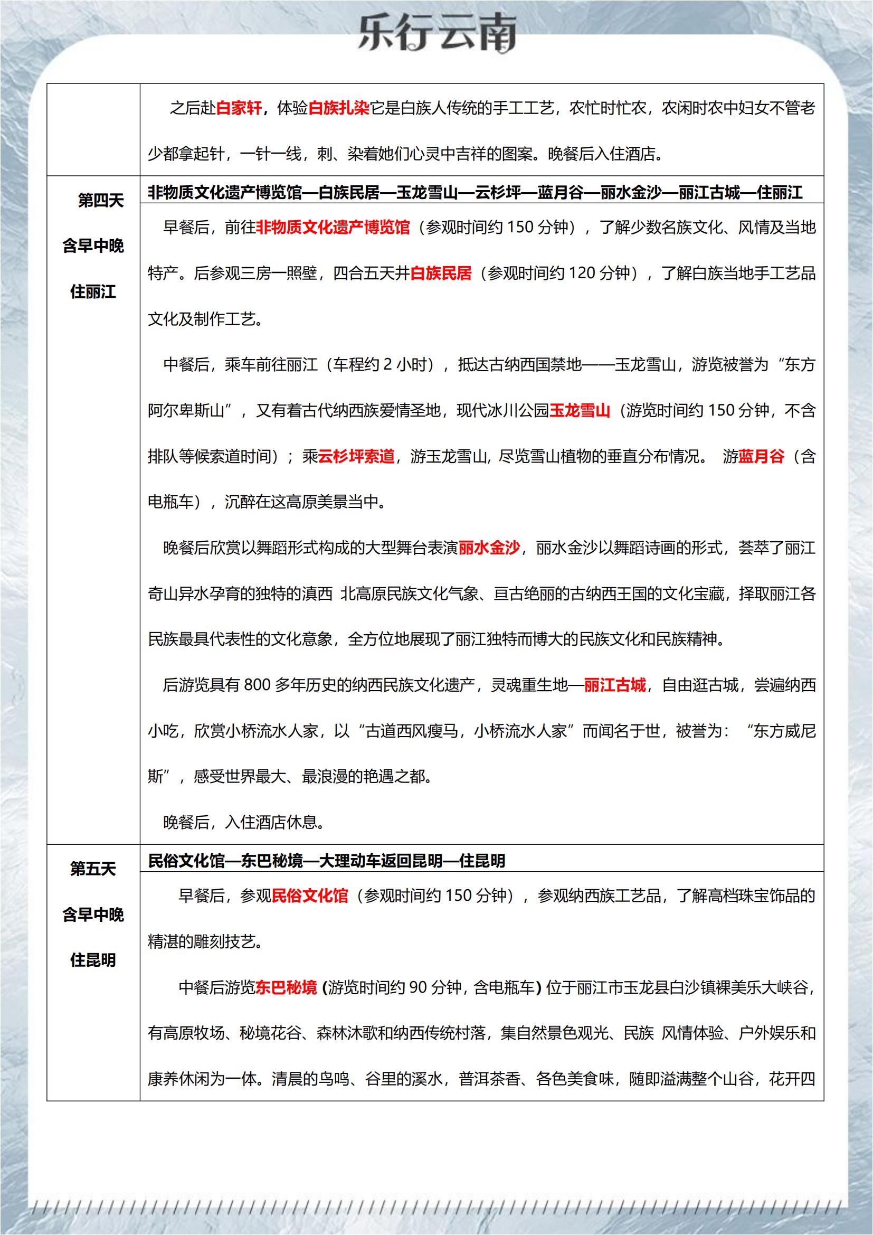Click the text 四合五天井
The width and height of the screenshot is (873, 1235).
click(372, 274)
